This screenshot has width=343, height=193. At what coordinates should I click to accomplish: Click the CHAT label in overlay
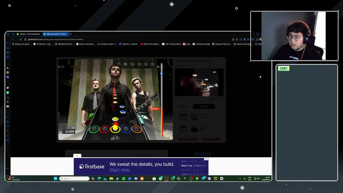pos(284,68)
